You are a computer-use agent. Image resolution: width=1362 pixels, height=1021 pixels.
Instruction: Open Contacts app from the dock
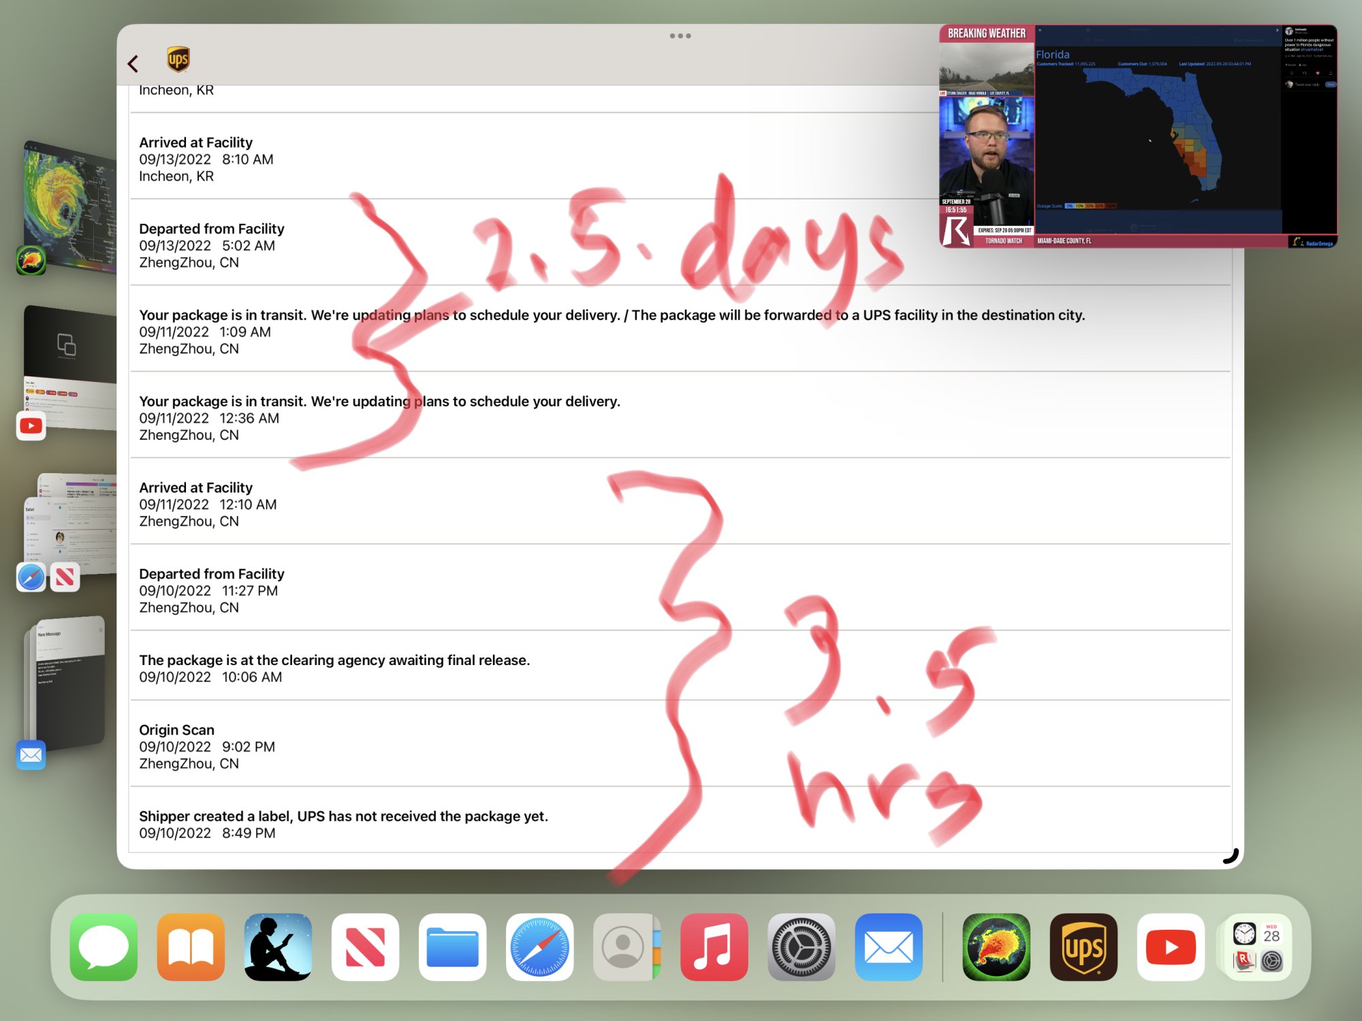[627, 947]
